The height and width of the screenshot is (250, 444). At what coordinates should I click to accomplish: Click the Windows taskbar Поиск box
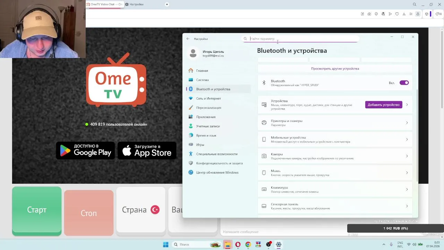197,244
